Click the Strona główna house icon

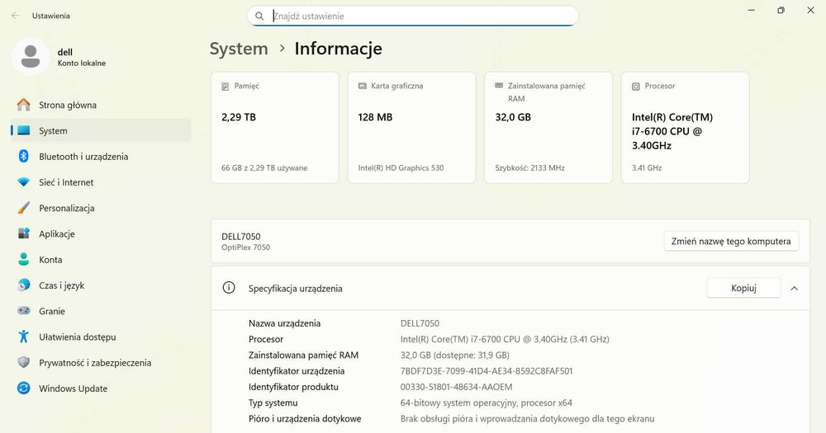click(24, 105)
